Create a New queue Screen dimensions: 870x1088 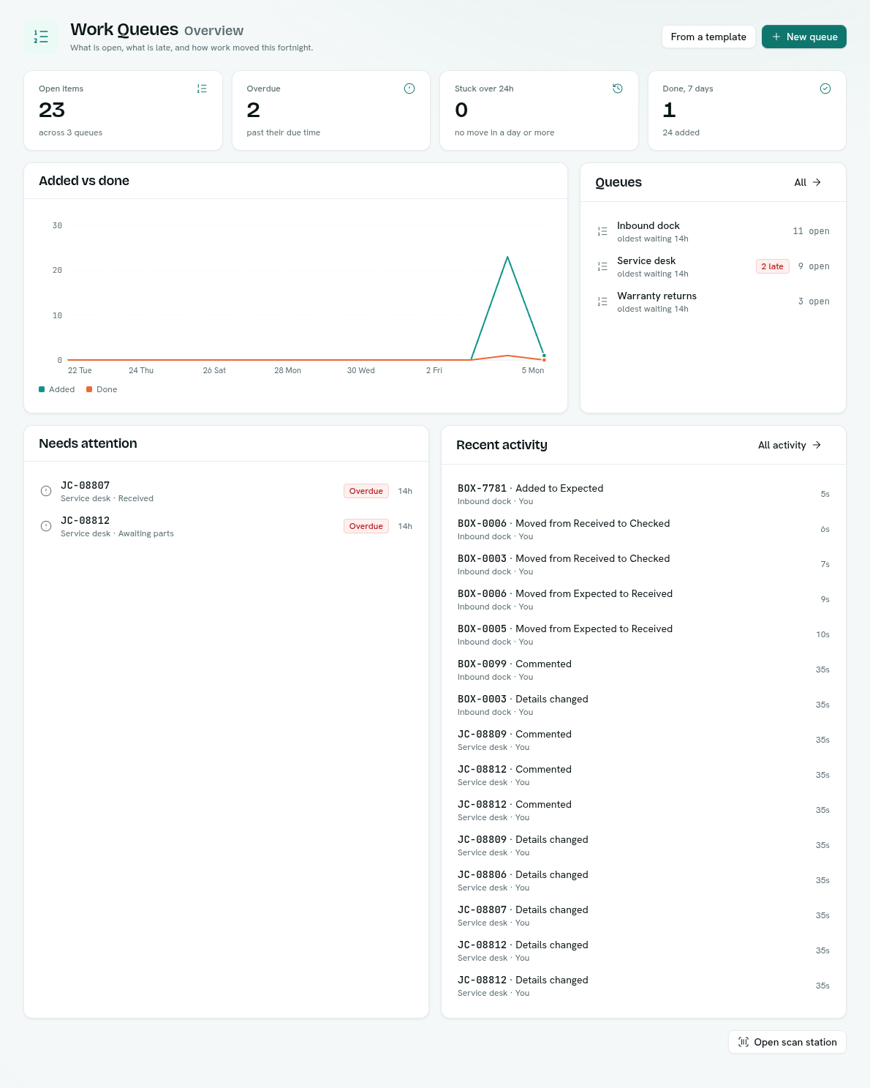(803, 37)
